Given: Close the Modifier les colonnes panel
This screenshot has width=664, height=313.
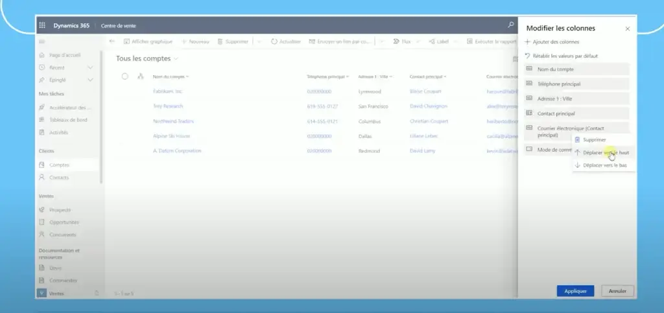Looking at the screenshot, I should point(628,29).
